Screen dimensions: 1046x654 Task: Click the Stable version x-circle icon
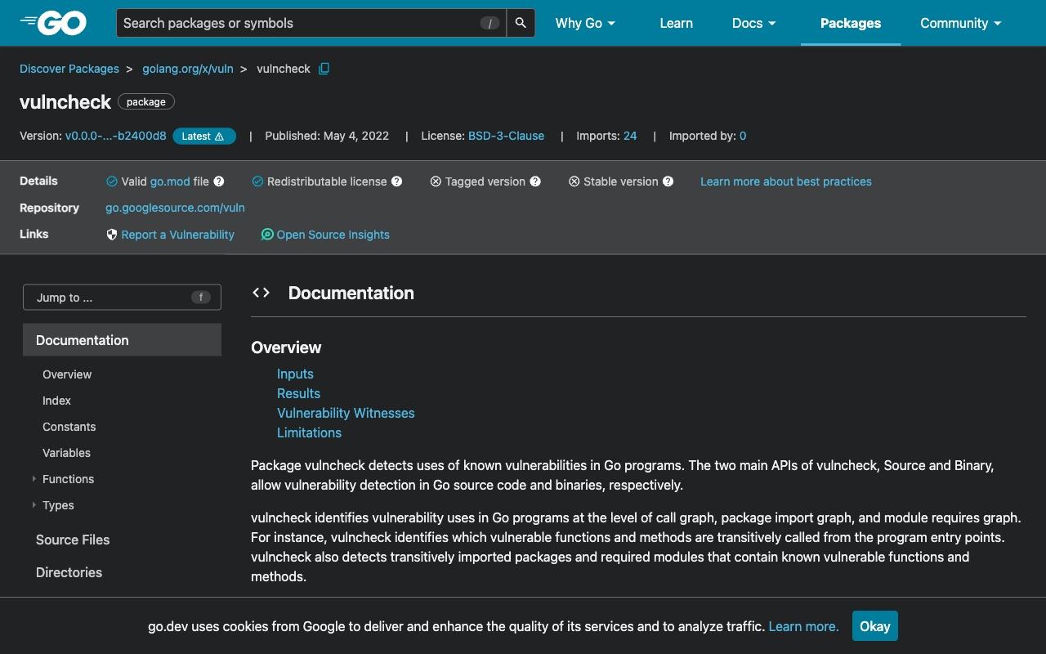click(x=574, y=181)
